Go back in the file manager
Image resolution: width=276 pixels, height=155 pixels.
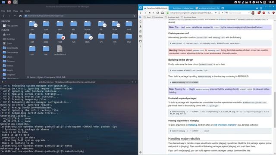(3, 16)
